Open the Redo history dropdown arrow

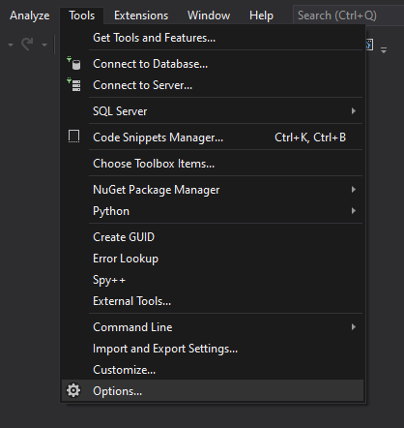click(44, 45)
